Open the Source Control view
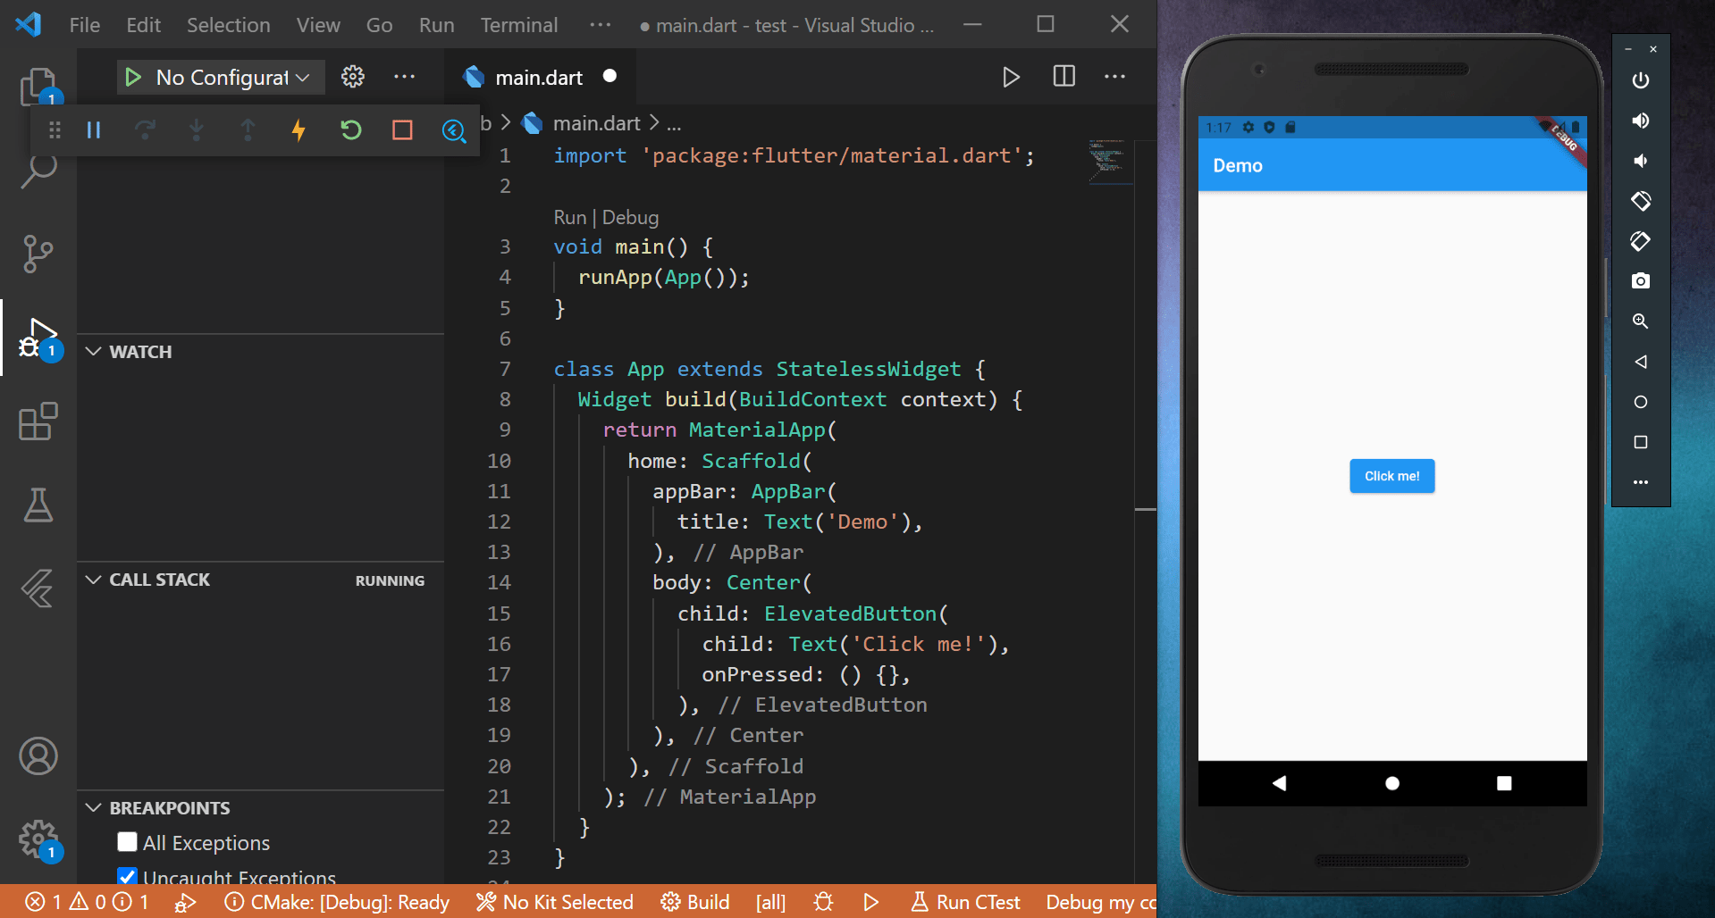1715x918 pixels. pos(38,254)
